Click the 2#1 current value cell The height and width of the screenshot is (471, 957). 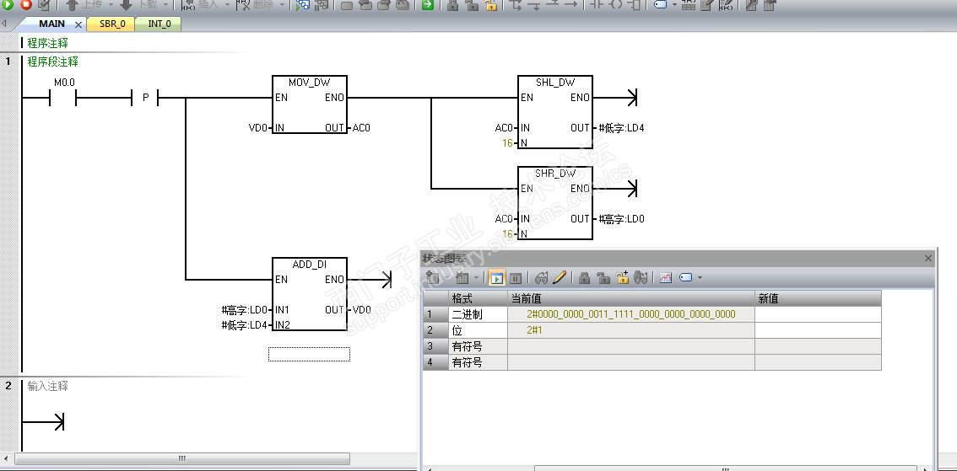pyautogui.click(x=631, y=330)
